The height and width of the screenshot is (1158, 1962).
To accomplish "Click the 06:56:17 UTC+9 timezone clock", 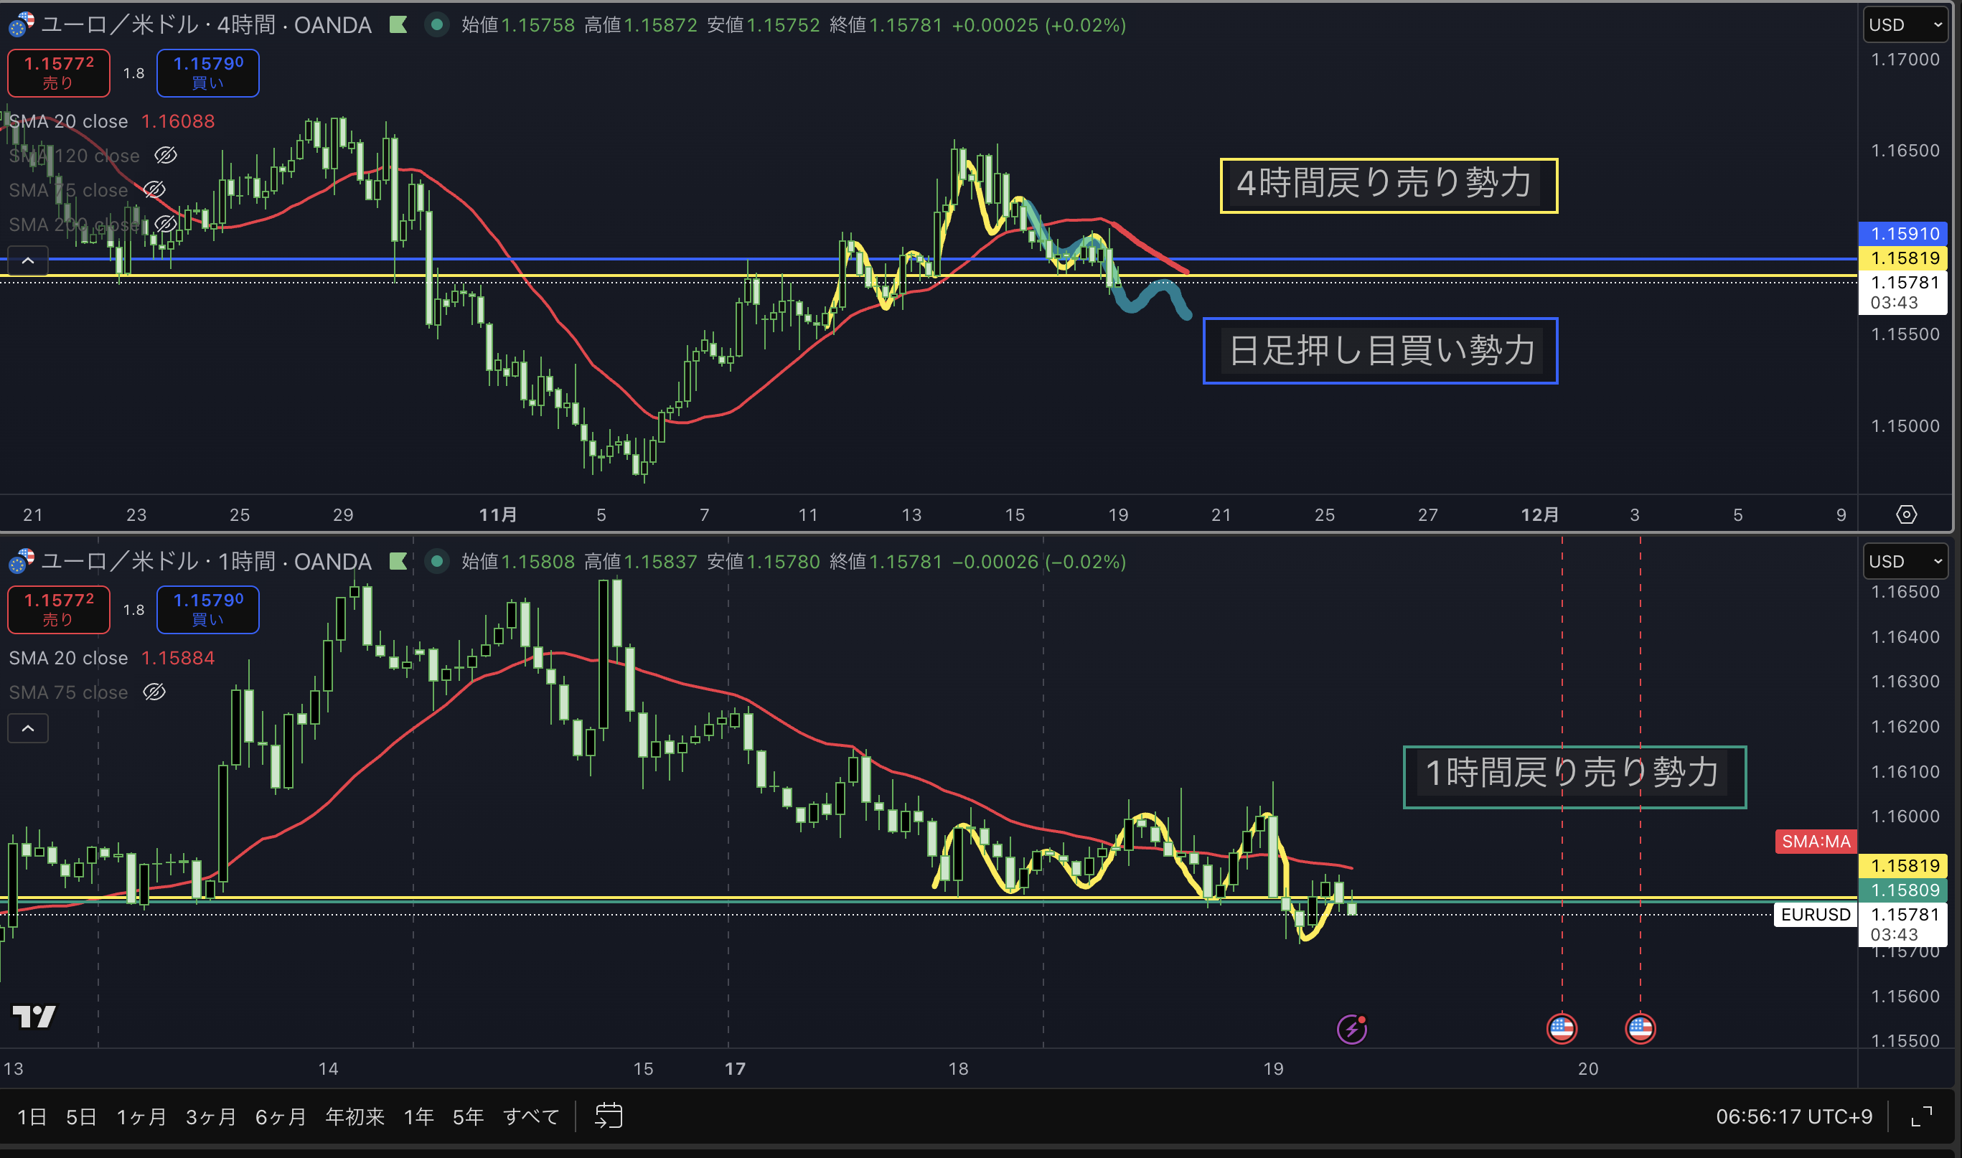I will (1793, 1116).
